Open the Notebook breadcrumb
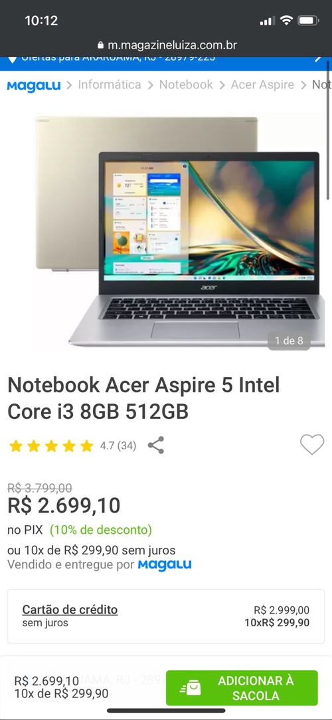Viewport: 332px width, 720px height. [186, 84]
